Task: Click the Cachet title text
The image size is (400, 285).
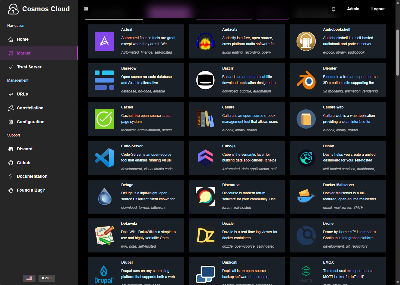Action: pyautogui.click(x=127, y=107)
